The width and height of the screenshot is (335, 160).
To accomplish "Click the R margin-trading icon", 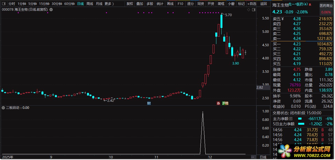I will pos(310,5).
